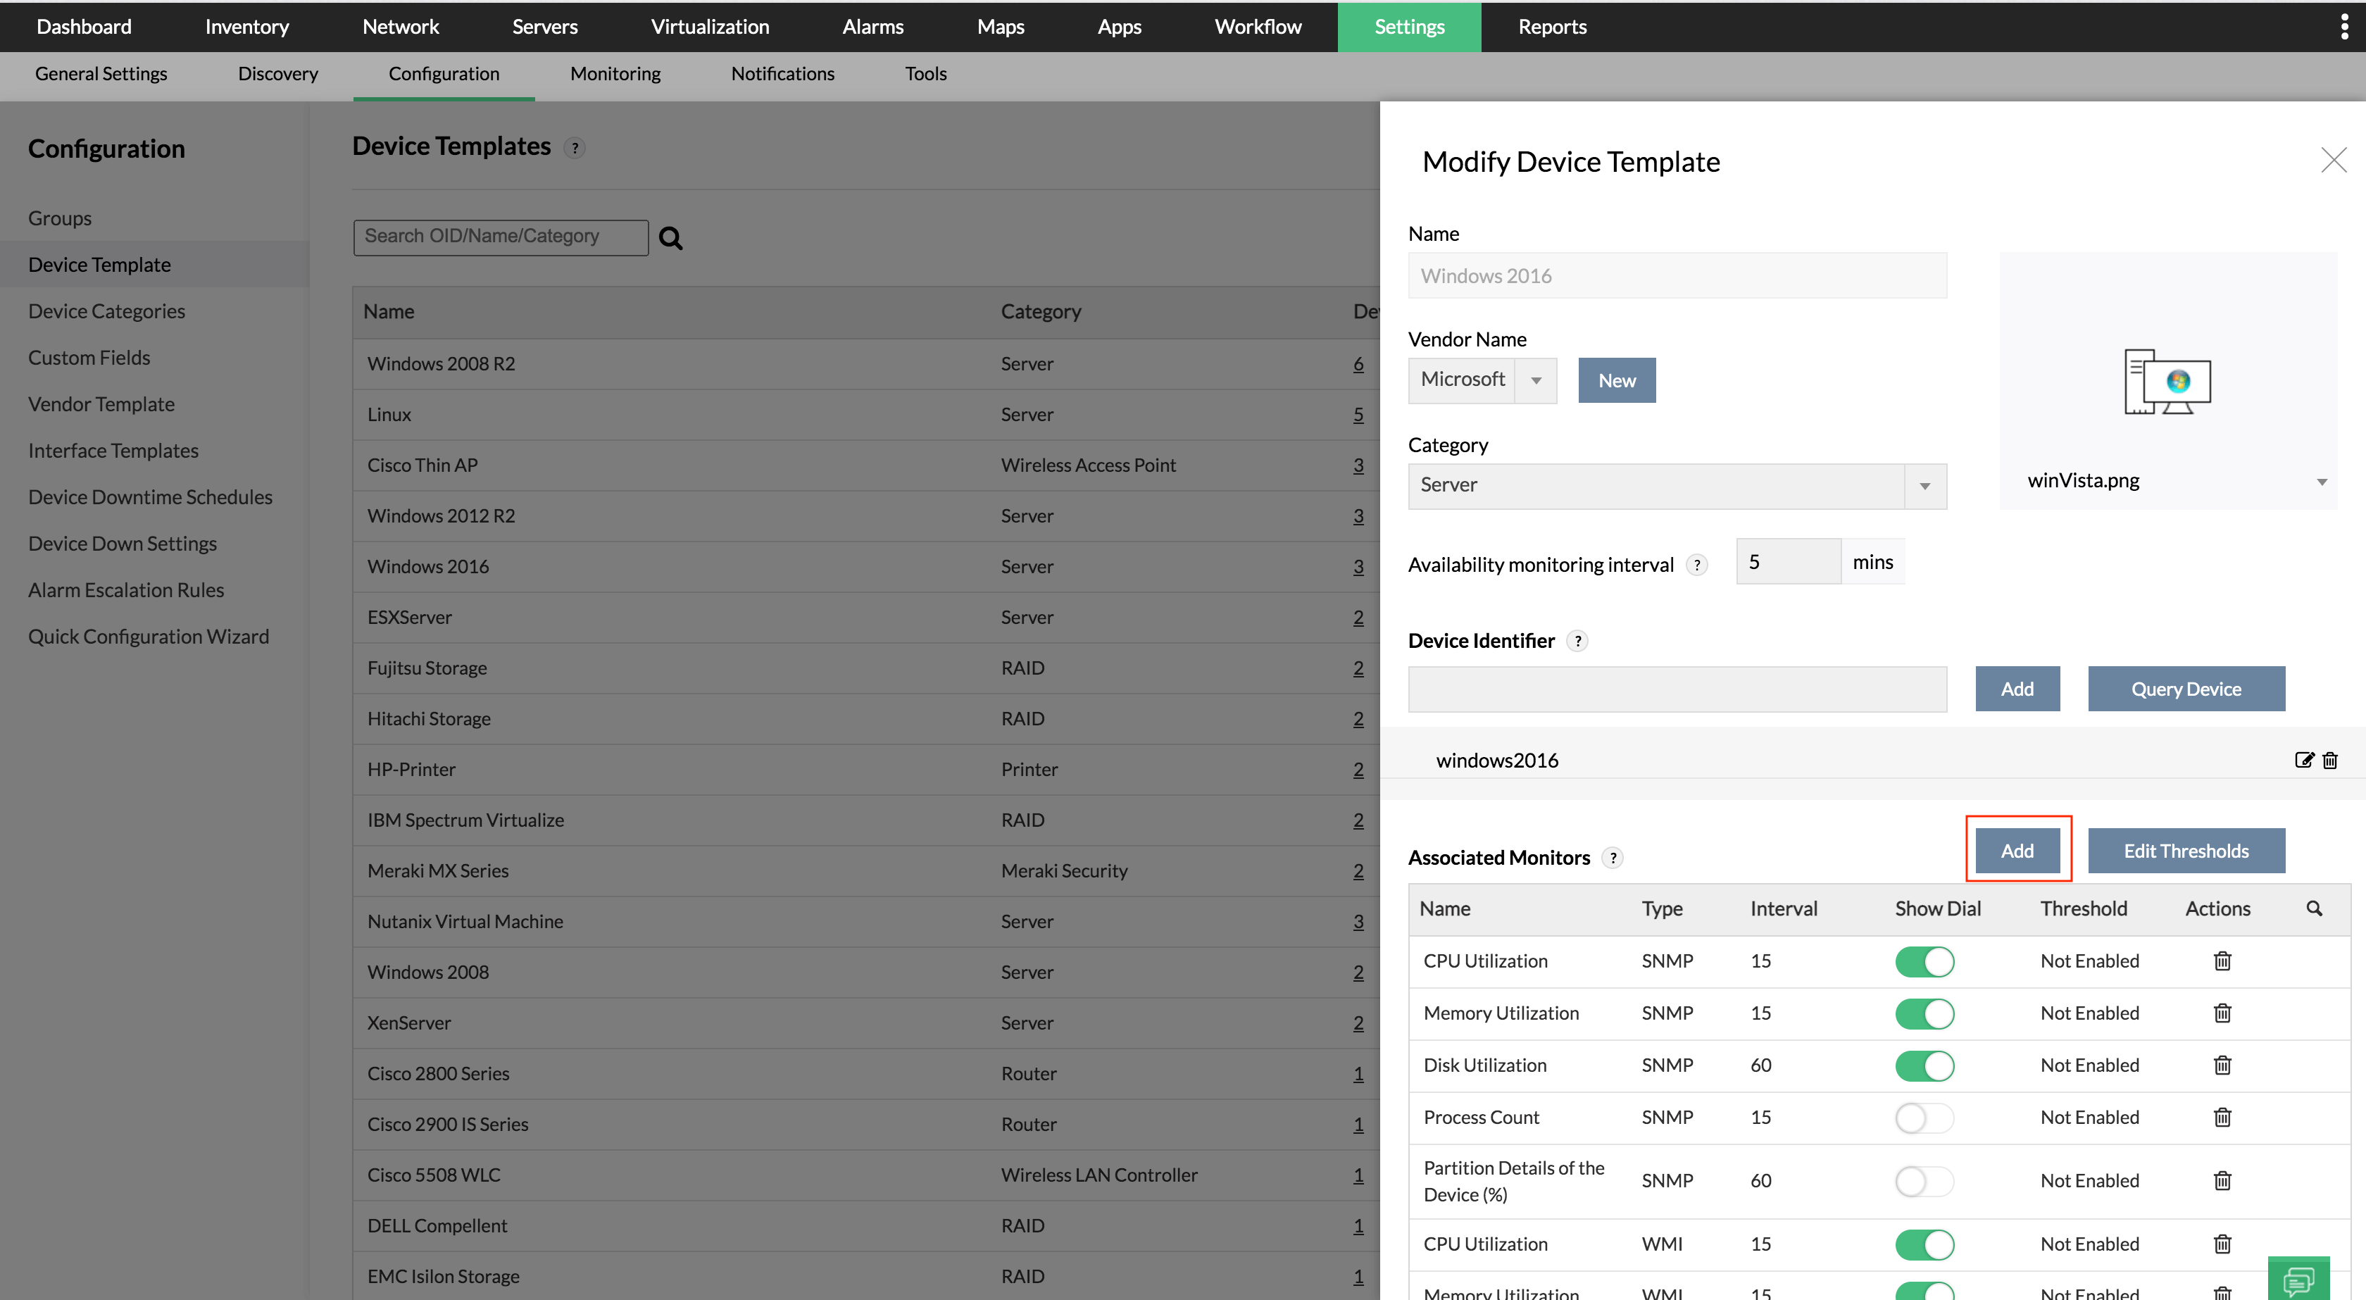The width and height of the screenshot is (2366, 1300).
Task: Click the search icon in the monitors table header
Action: click(x=2314, y=908)
